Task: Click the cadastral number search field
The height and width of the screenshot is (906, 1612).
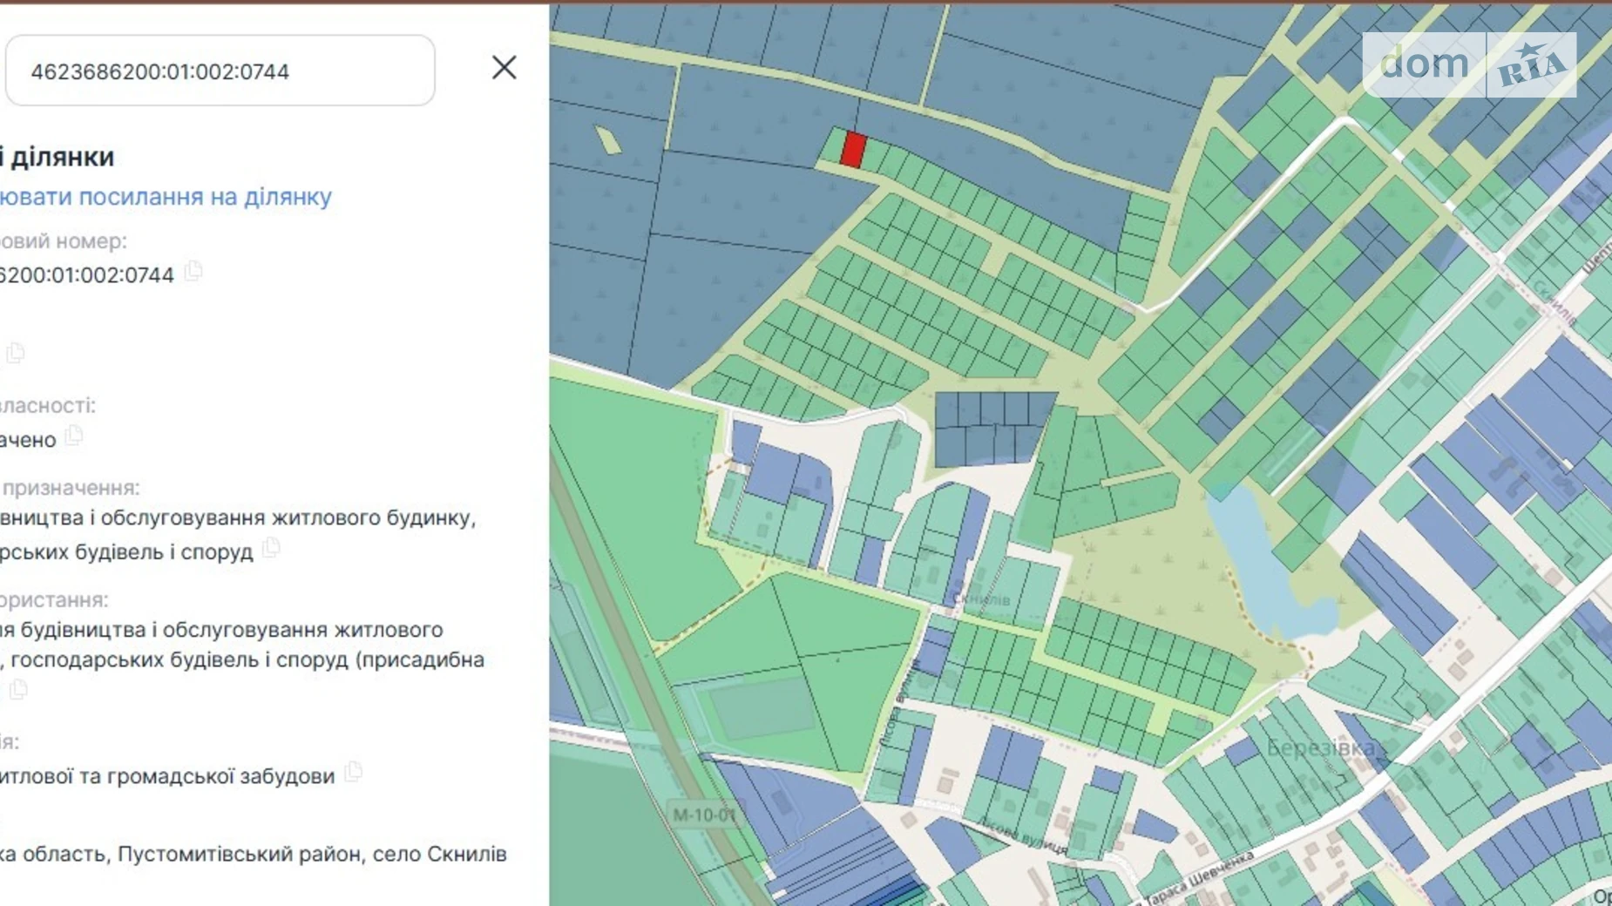Action: (220, 71)
